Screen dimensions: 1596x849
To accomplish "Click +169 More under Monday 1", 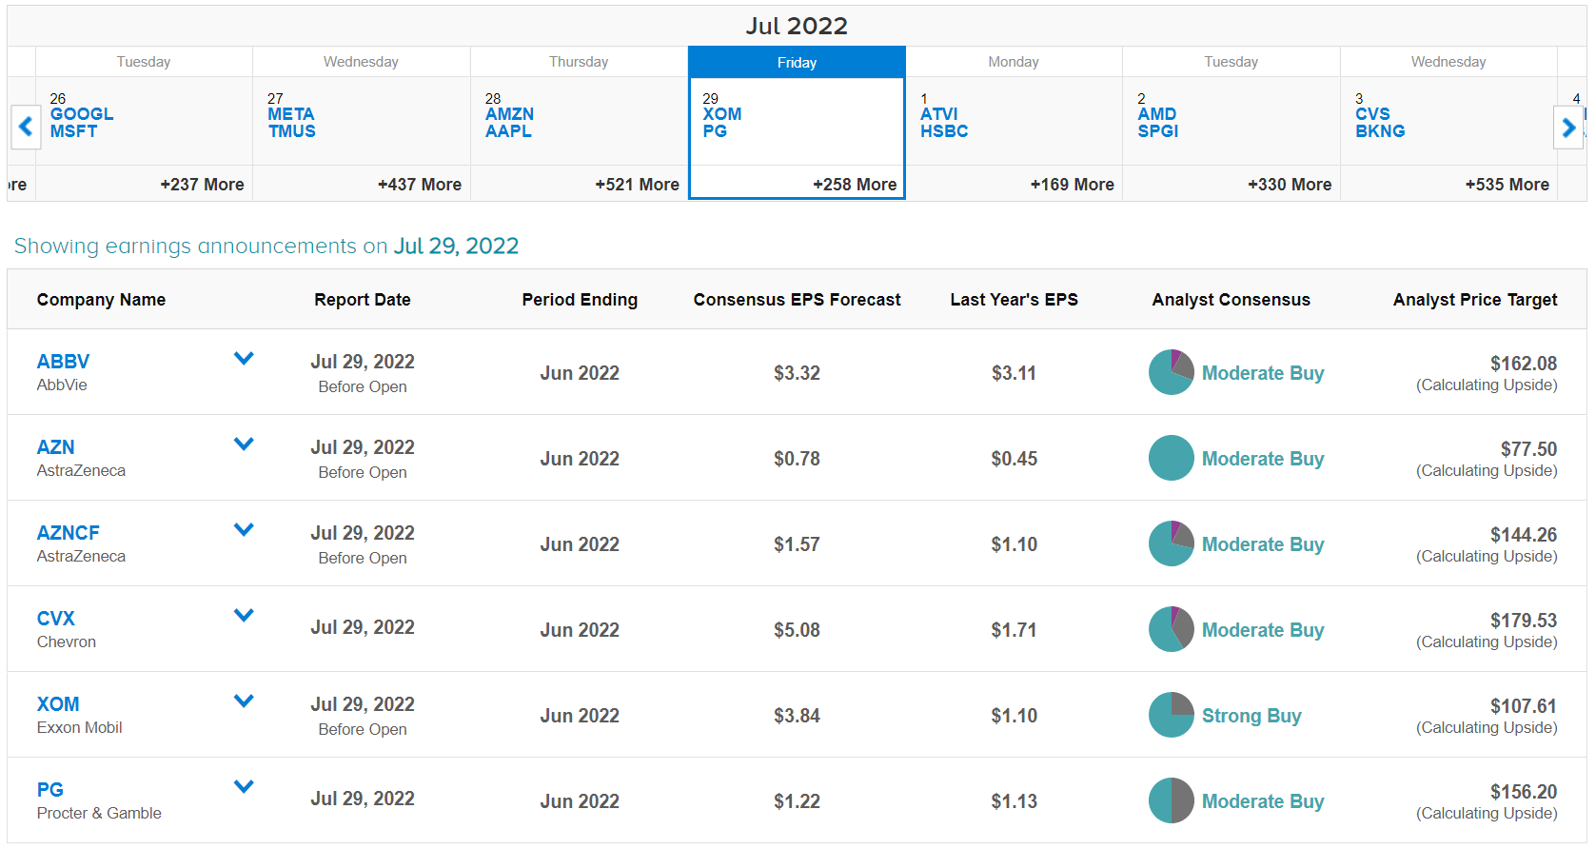I will (1072, 185).
